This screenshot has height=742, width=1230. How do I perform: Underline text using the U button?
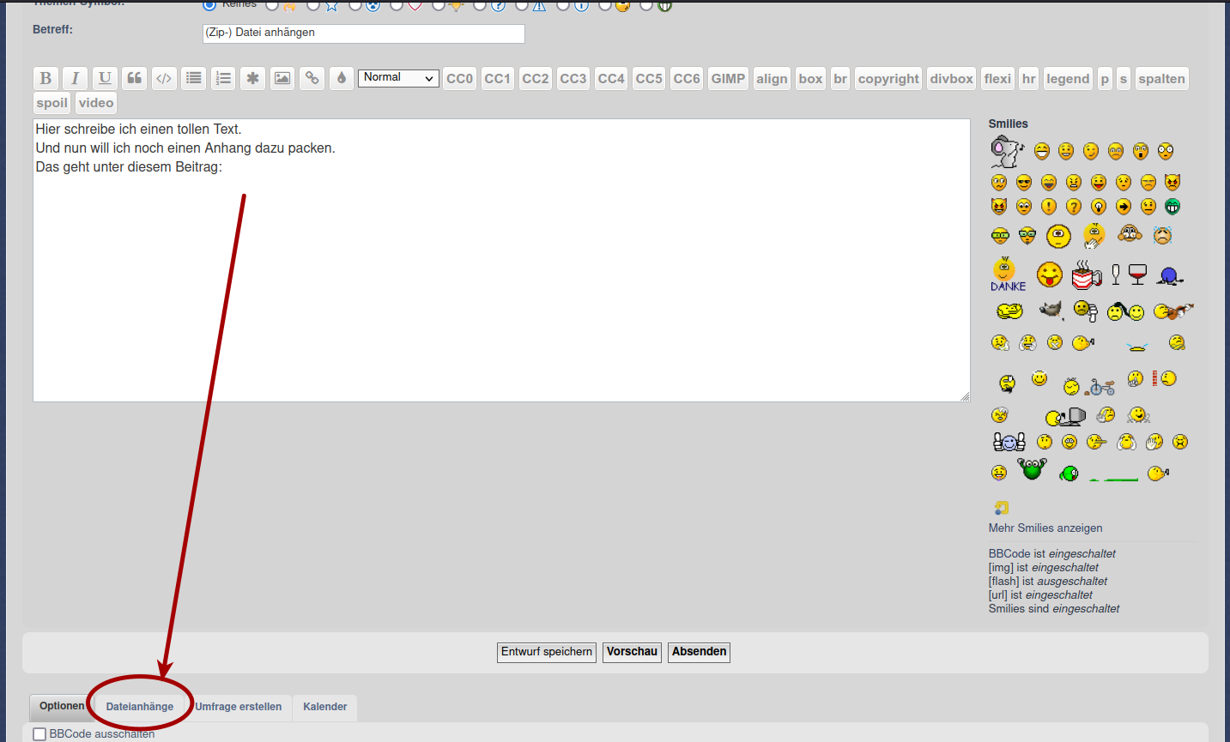pos(105,78)
